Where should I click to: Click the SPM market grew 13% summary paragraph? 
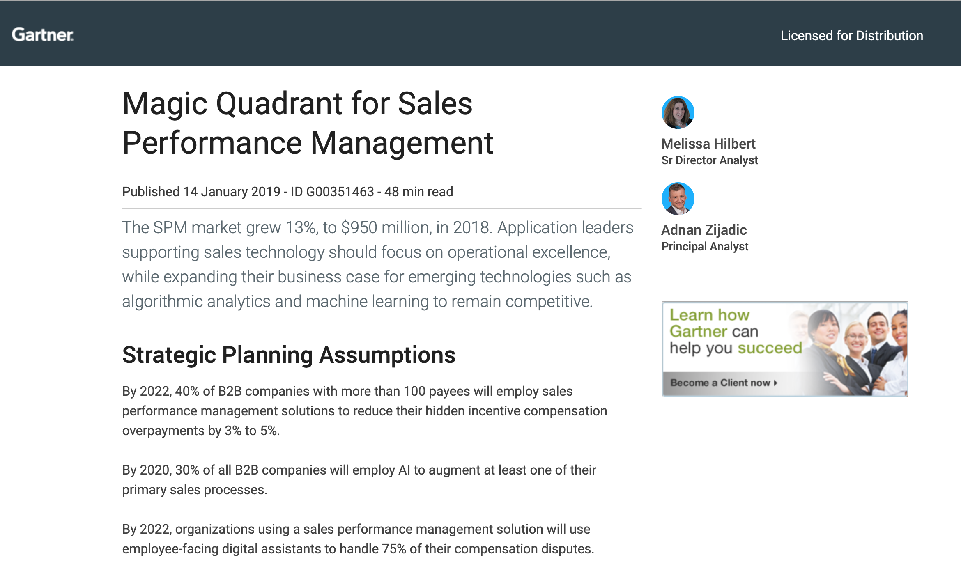[378, 264]
